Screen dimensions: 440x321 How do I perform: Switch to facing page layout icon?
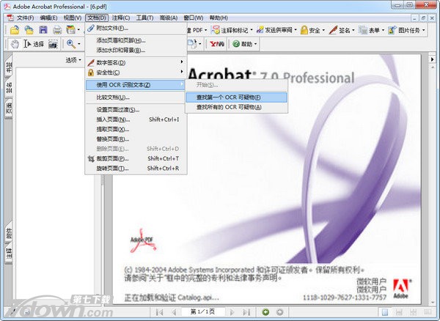[428, 312]
